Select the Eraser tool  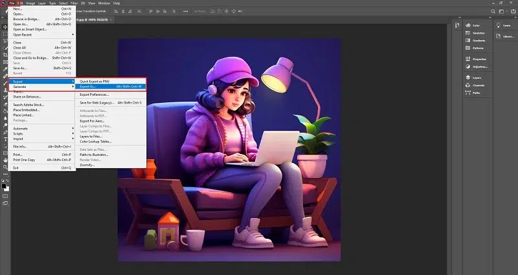pyautogui.click(x=5, y=104)
